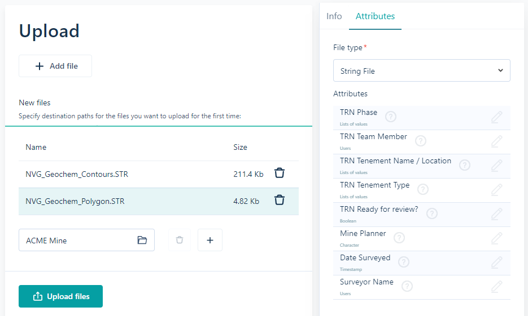Remove NVG_Geochem_Polygon.STR with trash icon
Screen dimensions: 528x316
tap(279, 200)
